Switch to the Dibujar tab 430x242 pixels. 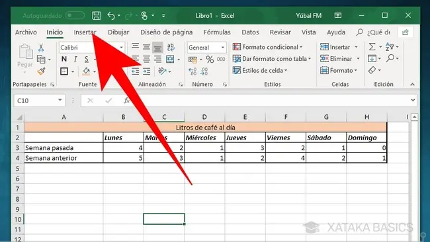point(118,32)
